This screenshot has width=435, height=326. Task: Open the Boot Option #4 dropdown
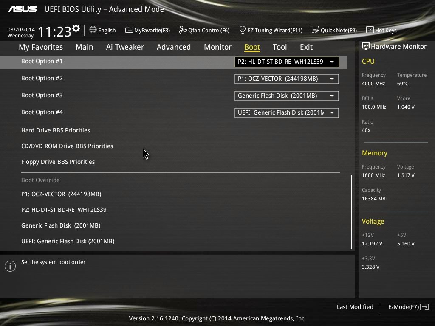[x=287, y=112]
